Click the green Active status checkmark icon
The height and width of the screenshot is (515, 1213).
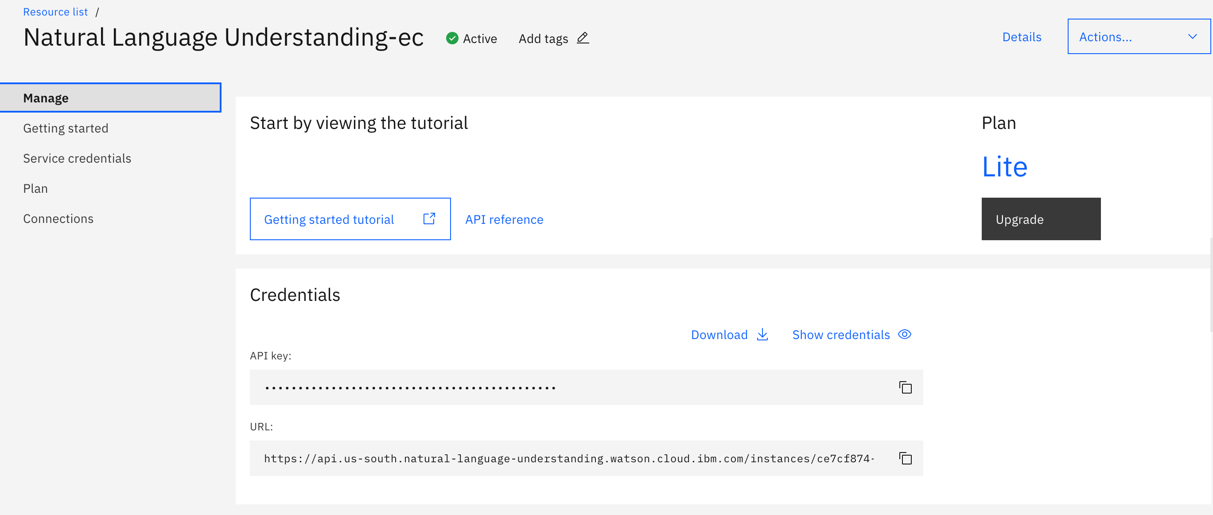tap(452, 38)
